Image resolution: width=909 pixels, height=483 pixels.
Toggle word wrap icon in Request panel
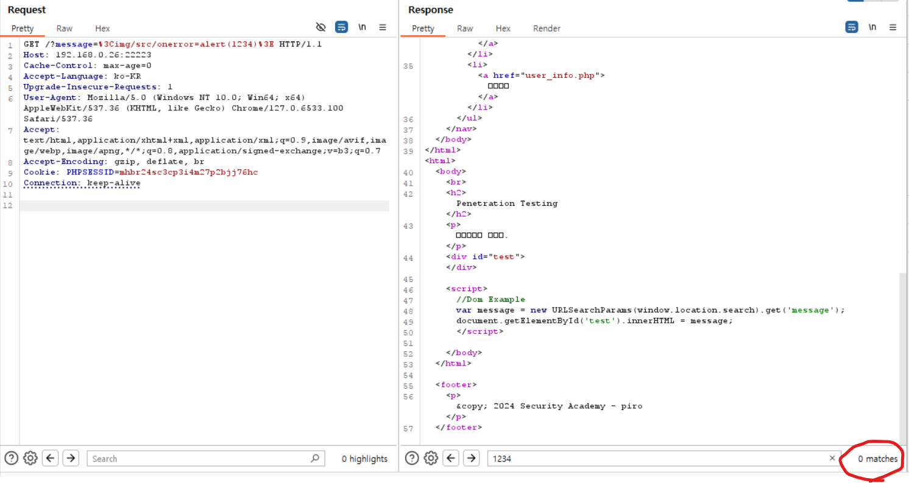342,27
